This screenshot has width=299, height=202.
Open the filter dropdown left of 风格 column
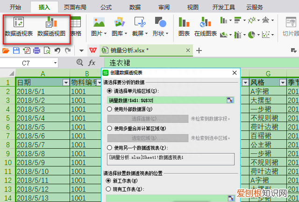coord(245,83)
